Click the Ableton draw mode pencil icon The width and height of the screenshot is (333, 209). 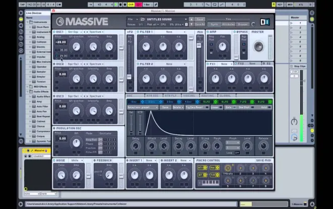156,5
